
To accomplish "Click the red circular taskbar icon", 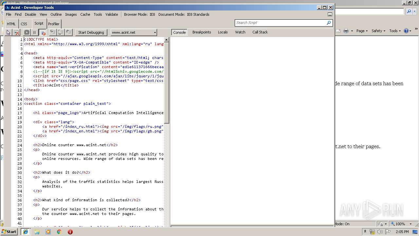I will pos(70,232).
